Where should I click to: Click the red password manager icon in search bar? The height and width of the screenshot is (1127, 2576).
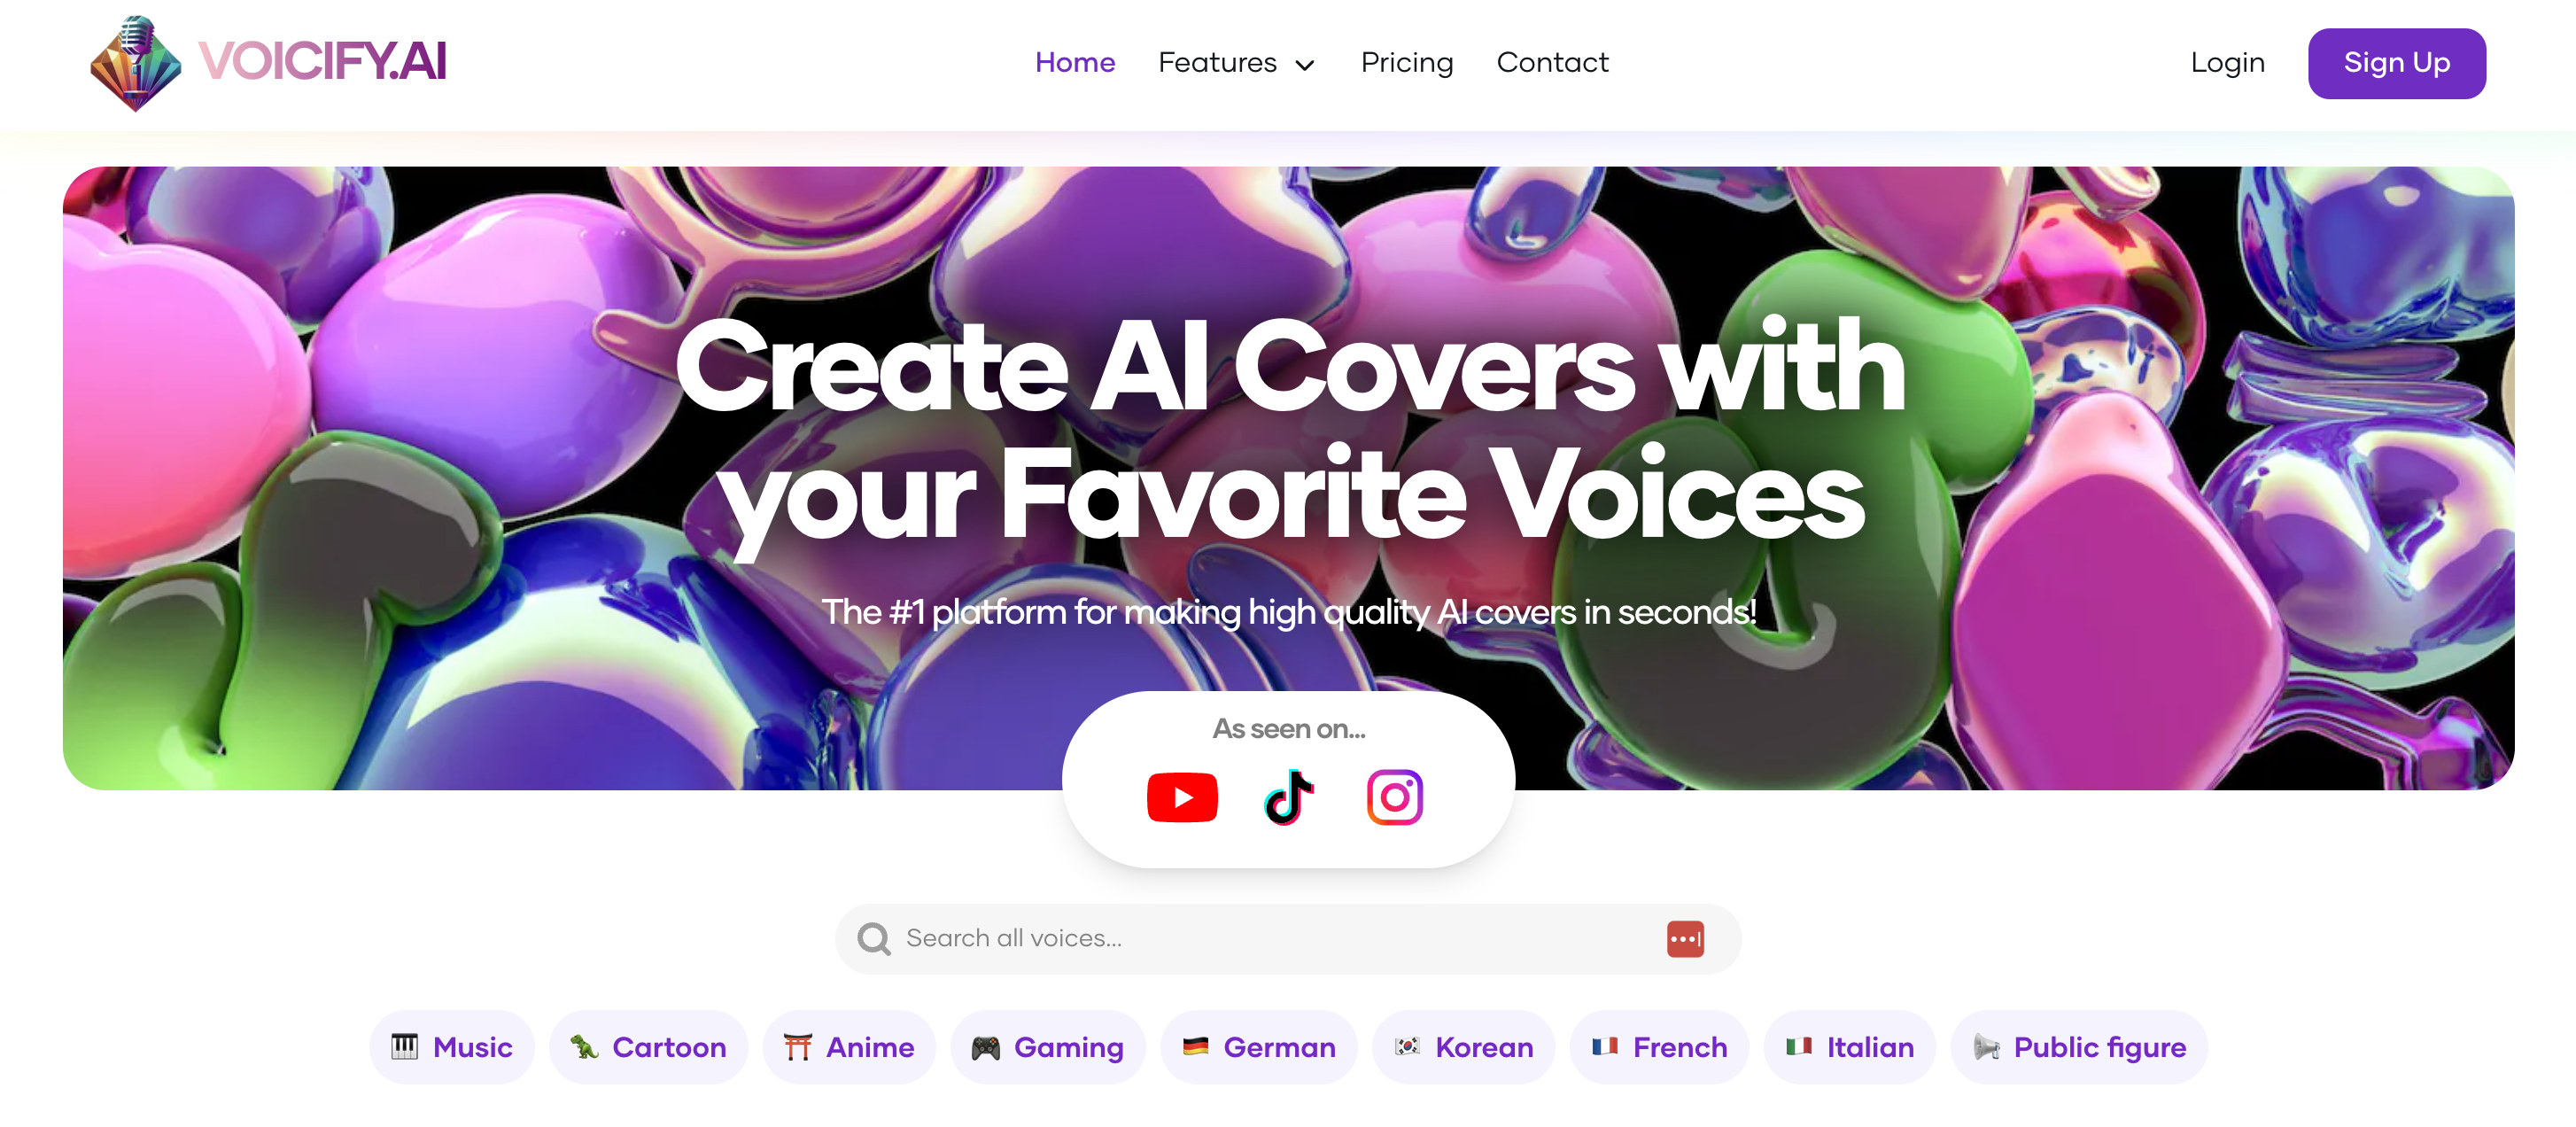[1685, 938]
